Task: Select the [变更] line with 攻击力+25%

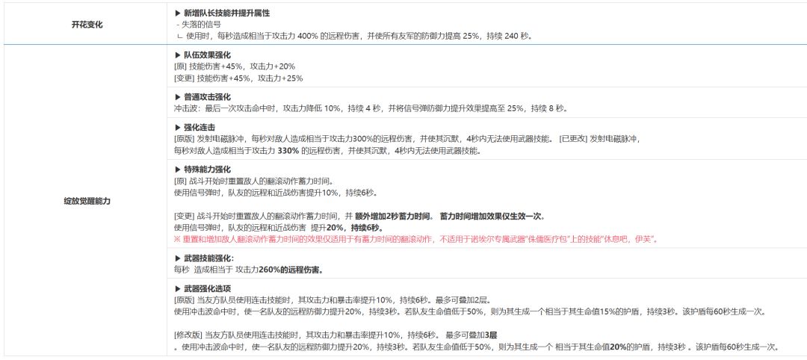Action: pyautogui.click(x=239, y=78)
